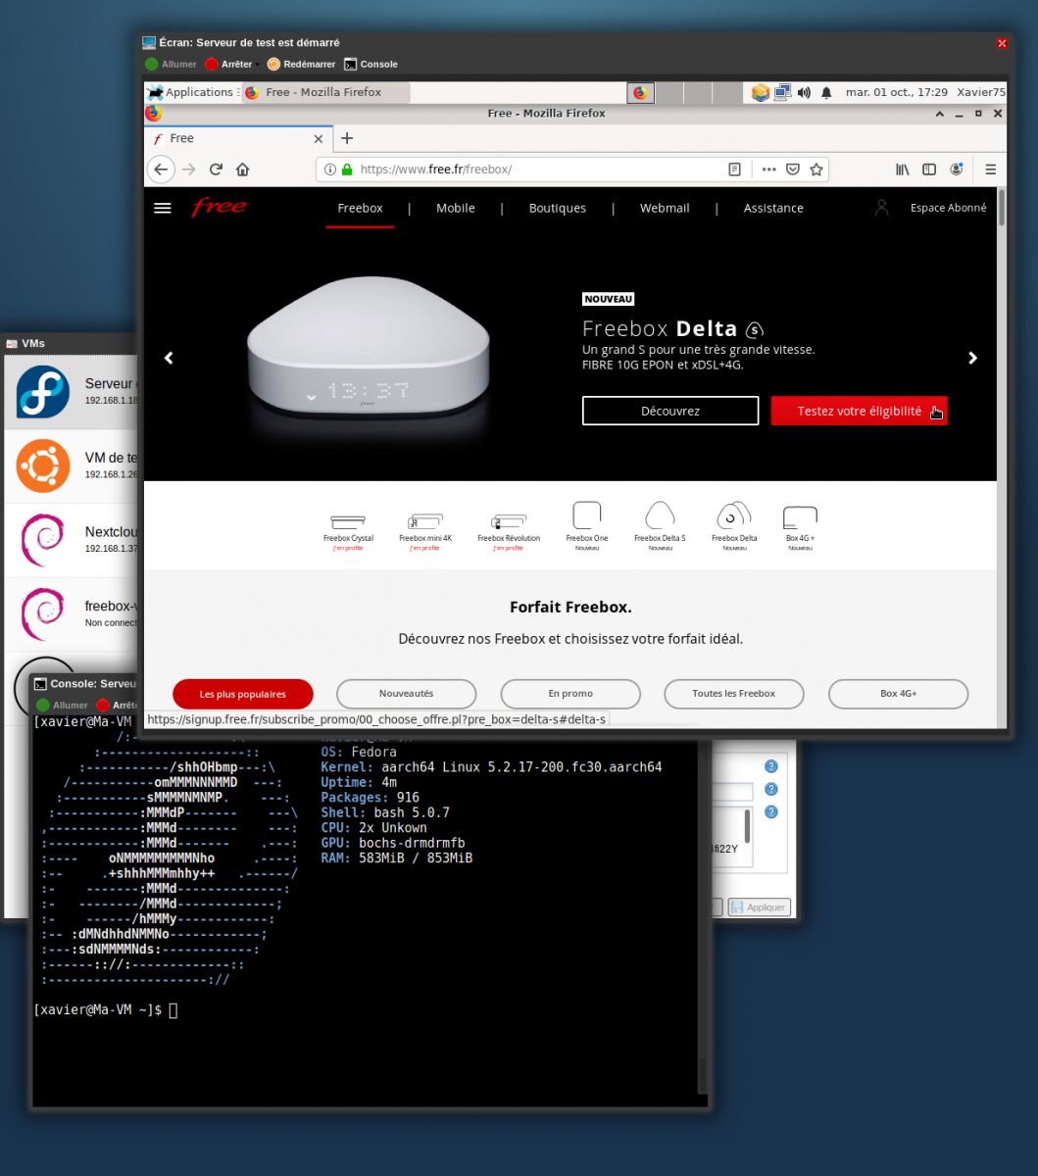The width and height of the screenshot is (1038, 1176).
Task: Toggle Firefox reader view icon
Action: (734, 170)
